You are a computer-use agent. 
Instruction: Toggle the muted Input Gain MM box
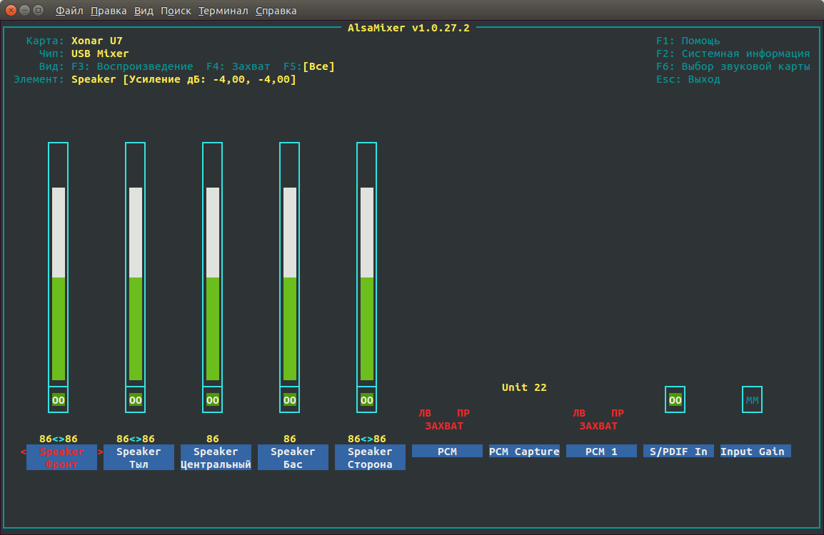(x=752, y=400)
